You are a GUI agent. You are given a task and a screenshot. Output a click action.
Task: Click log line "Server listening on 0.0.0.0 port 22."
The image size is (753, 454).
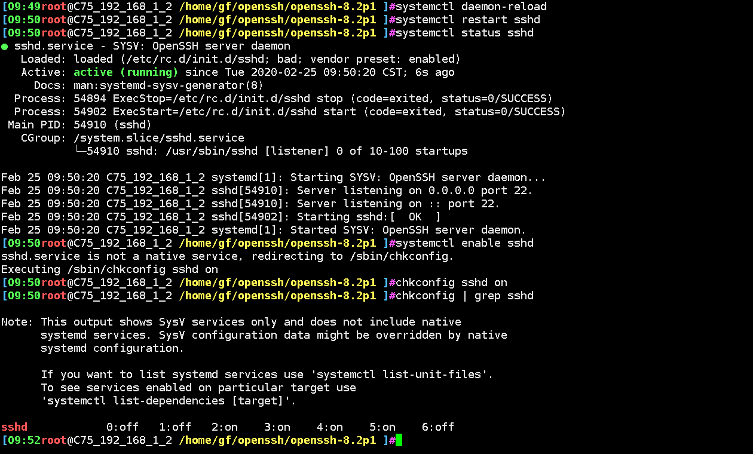tap(267, 191)
